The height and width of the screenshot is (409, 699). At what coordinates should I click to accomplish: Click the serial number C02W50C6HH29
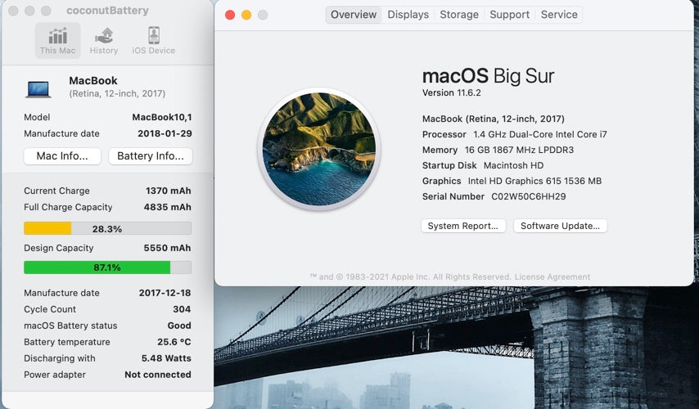coord(530,196)
